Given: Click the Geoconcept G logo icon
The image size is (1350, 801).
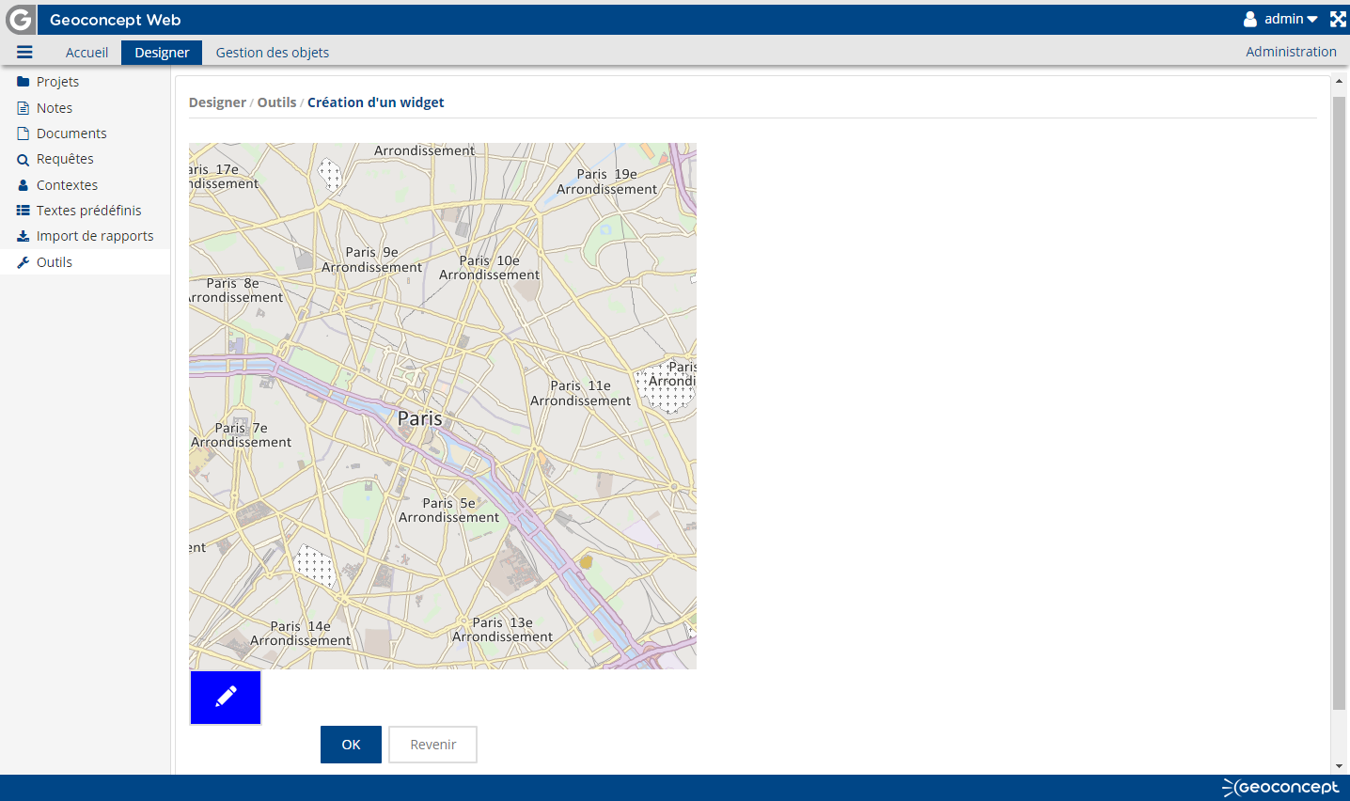Looking at the screenshot, I should tap(19, 19).
